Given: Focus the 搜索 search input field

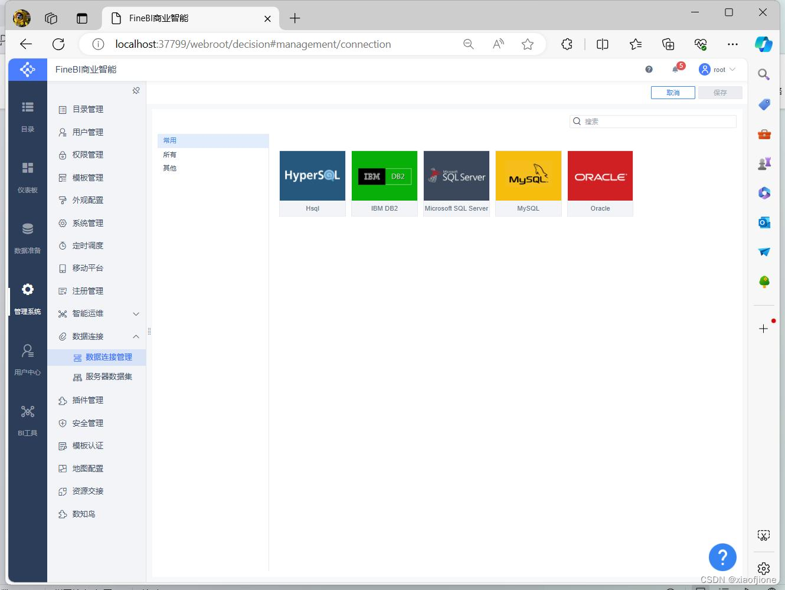Looking at the screenshot, I should pos(653,122).
